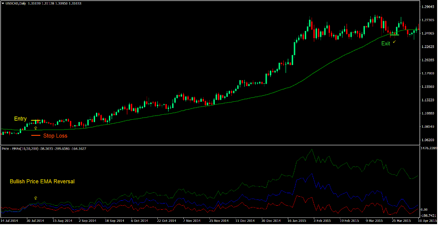438x225 pixels.
Task: Select the light-green horizontal line above the Exit label
Action: coord(395,35)
